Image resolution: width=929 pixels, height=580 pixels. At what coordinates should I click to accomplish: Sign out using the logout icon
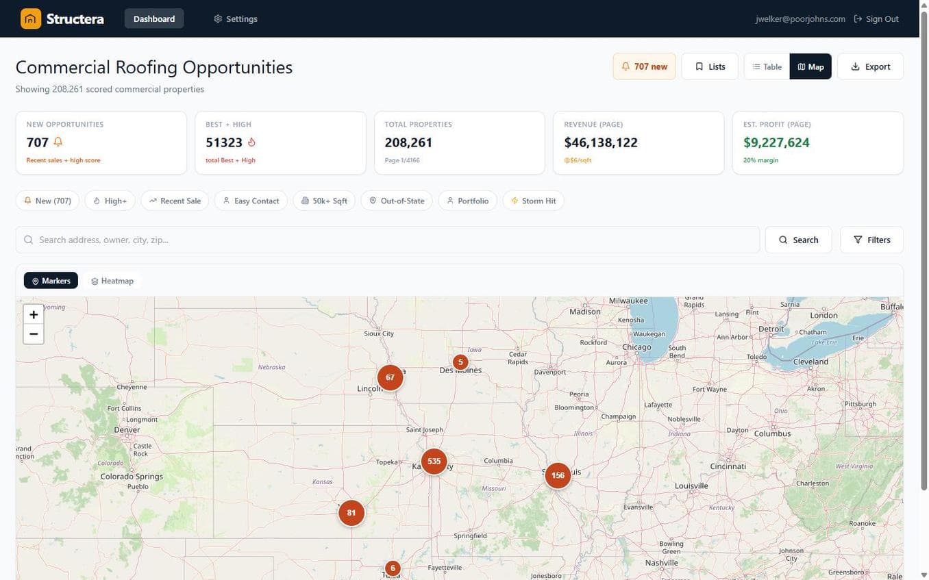[x=858, y=18]
